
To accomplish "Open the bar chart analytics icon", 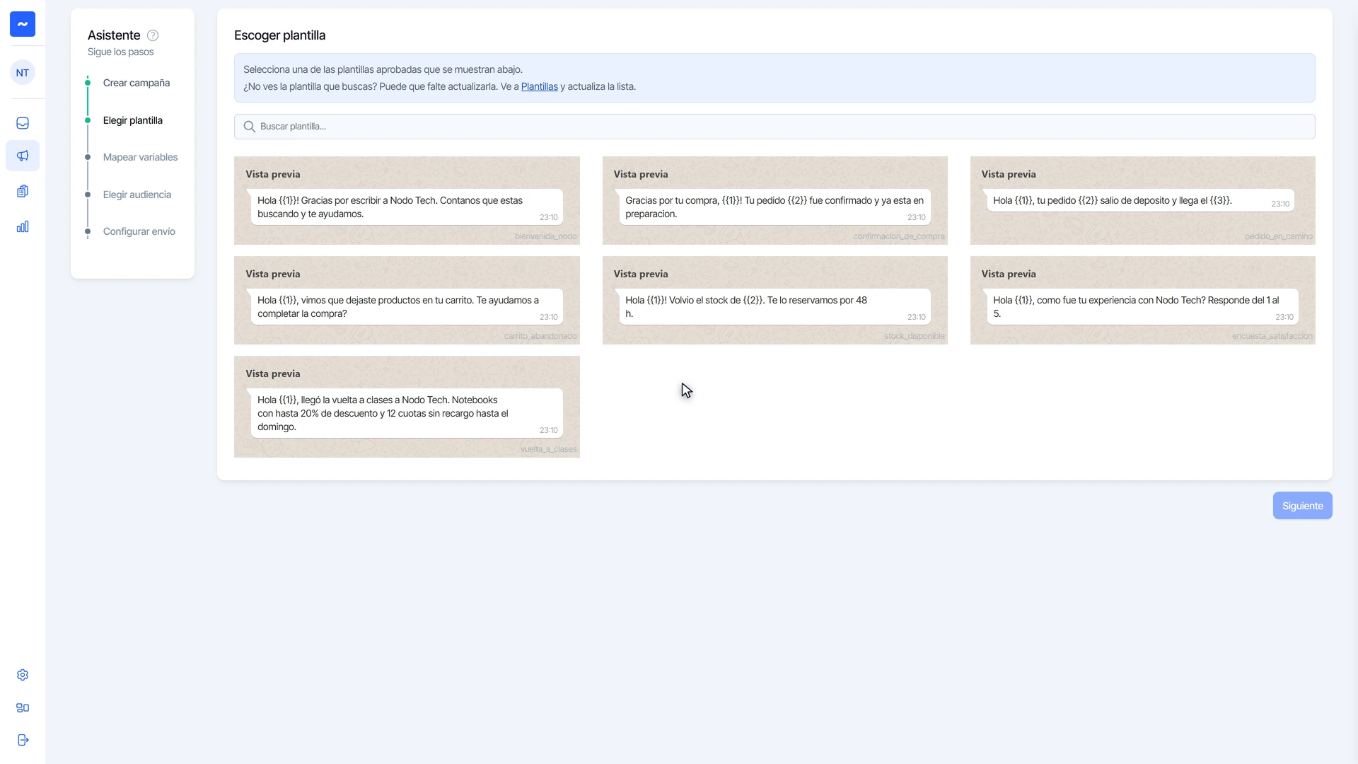I will click(23, 227).
